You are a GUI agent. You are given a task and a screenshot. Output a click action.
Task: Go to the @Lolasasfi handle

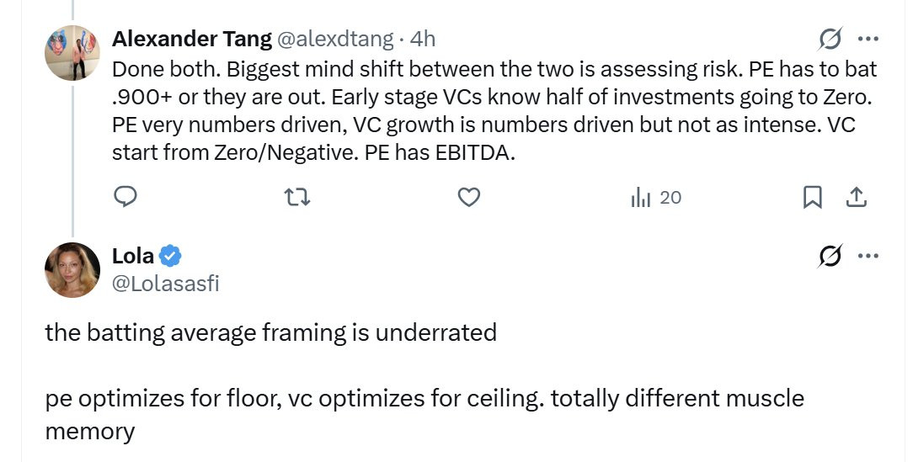165,284
